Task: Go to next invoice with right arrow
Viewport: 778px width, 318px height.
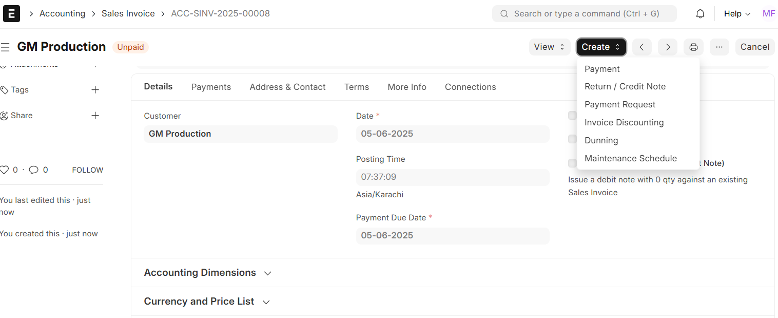Action: [x=668, y=47]
